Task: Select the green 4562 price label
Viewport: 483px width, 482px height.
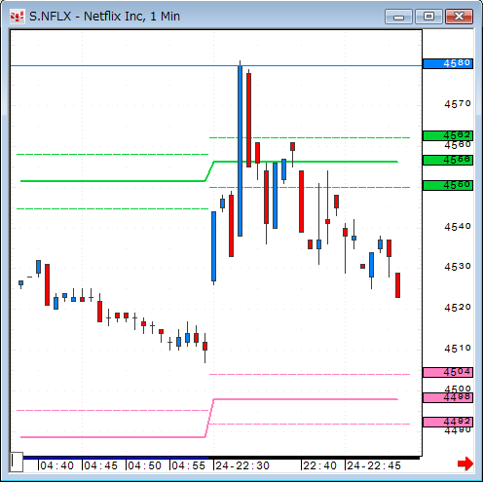Action: tap(448, 135)
